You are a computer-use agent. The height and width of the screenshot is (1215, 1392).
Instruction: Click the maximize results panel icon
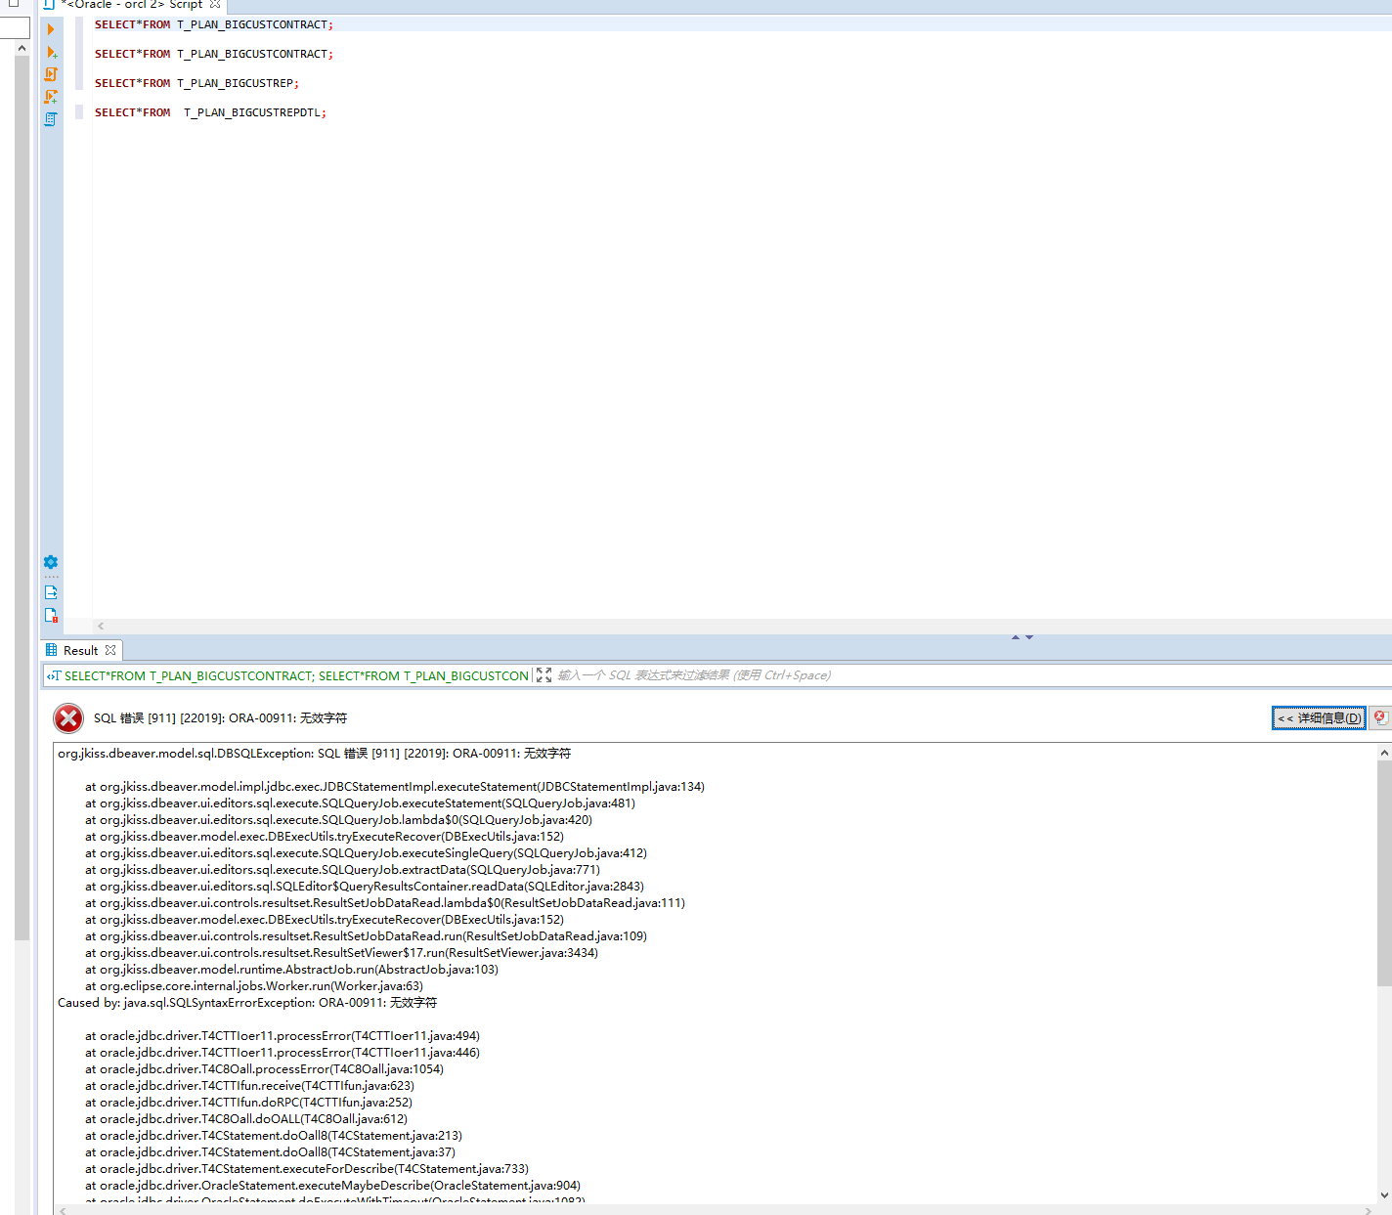544,674
